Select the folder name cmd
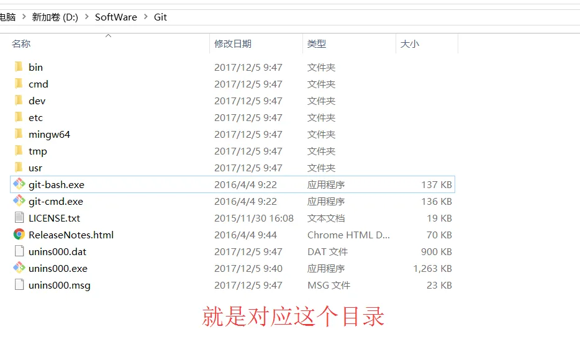The width and height of the screenshot is (580, 342). (39, 84)
